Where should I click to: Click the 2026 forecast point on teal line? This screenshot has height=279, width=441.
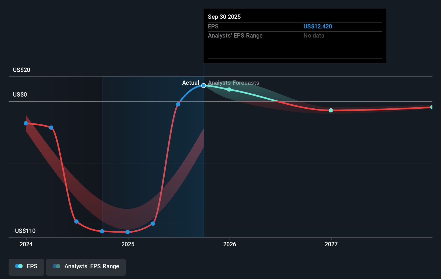(229, 90)
